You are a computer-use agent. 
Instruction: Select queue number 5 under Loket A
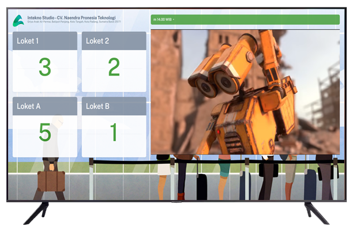(x=45, y=133)
